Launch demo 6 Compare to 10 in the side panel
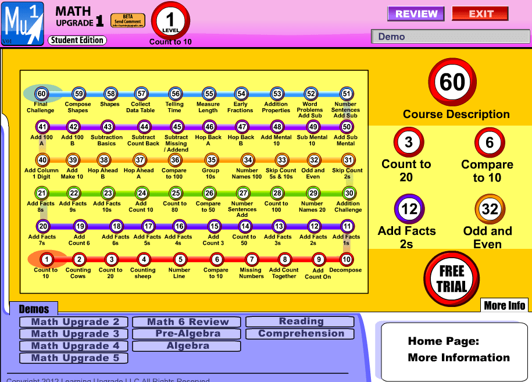 coord(490,142)
